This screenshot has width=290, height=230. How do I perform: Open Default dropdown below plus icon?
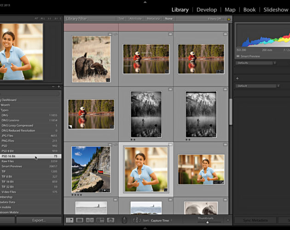pos(258,86)
